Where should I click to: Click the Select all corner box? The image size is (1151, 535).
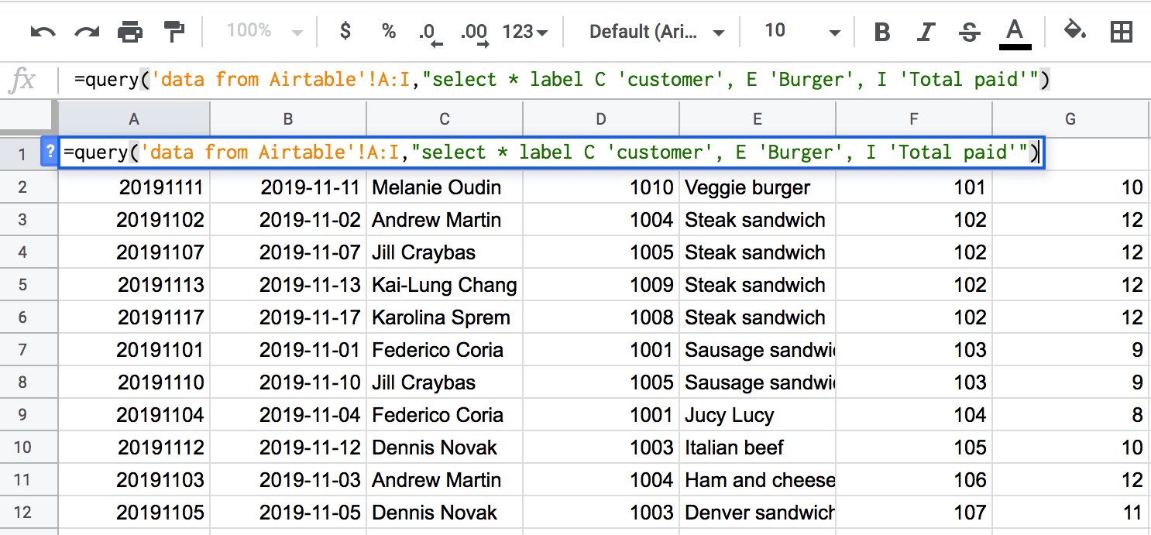coord(29,119)
